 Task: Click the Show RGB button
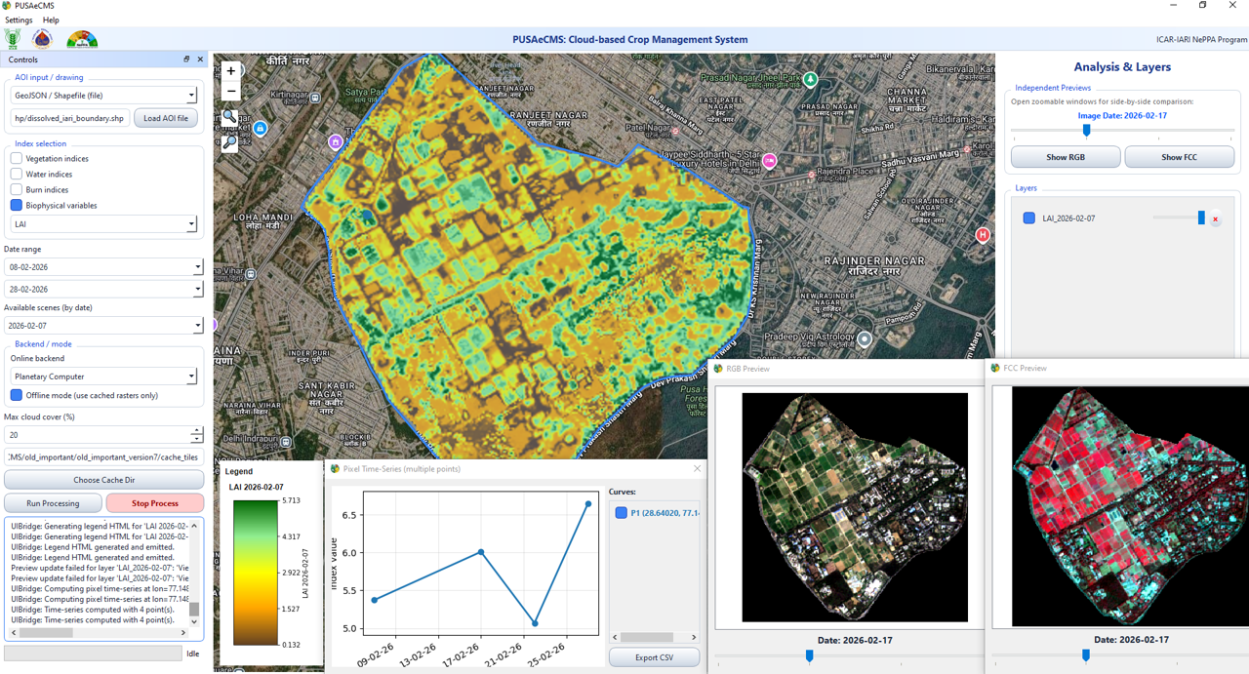click(1066, 157)
